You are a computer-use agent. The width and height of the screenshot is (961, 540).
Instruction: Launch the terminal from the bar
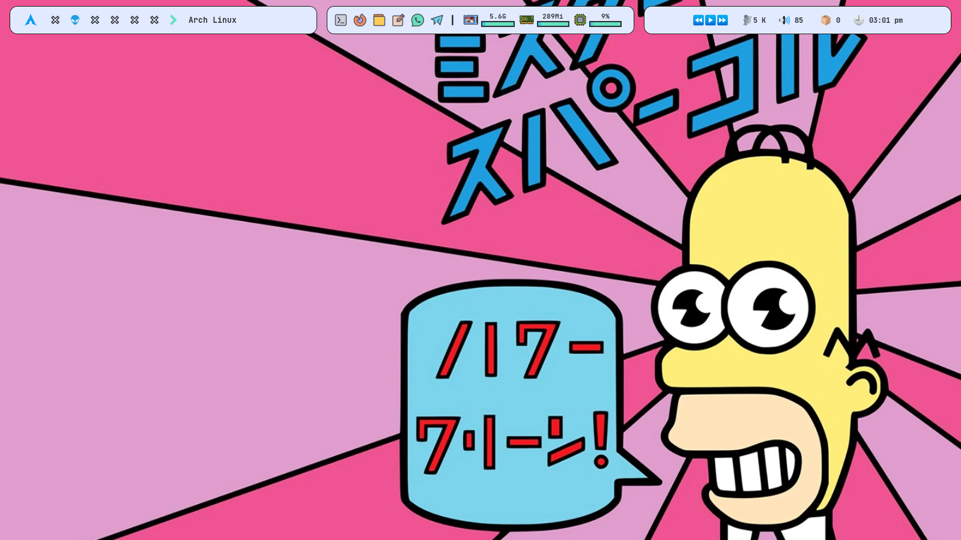(x=341, y=20)
